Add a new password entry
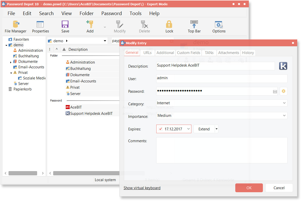 (x=90, y=27)
